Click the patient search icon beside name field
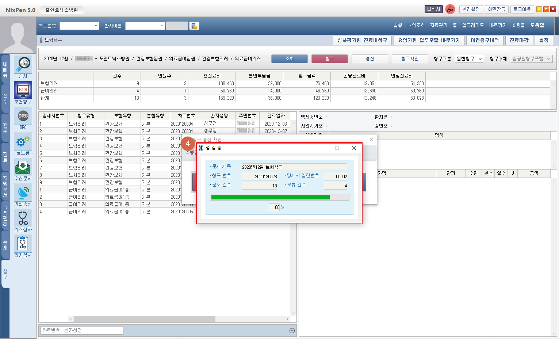 point(194,26)
